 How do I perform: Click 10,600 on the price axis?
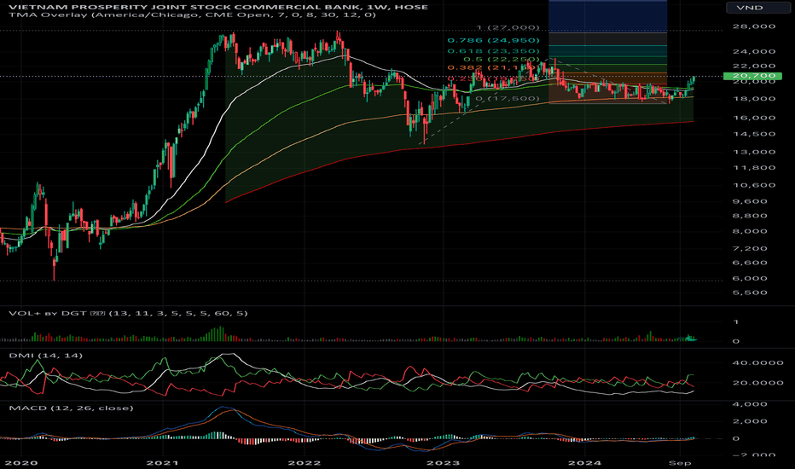click(x=754, y=185)
